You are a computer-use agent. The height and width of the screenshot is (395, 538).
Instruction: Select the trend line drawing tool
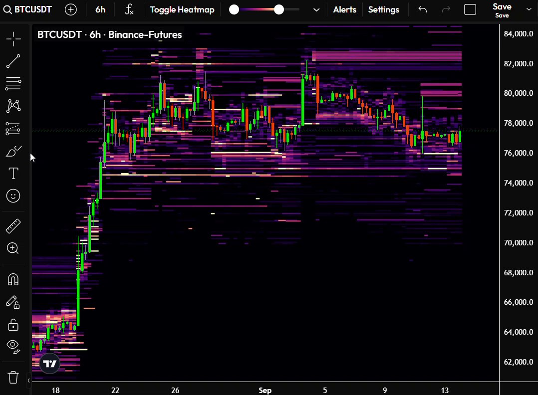[x=13, y=61]
